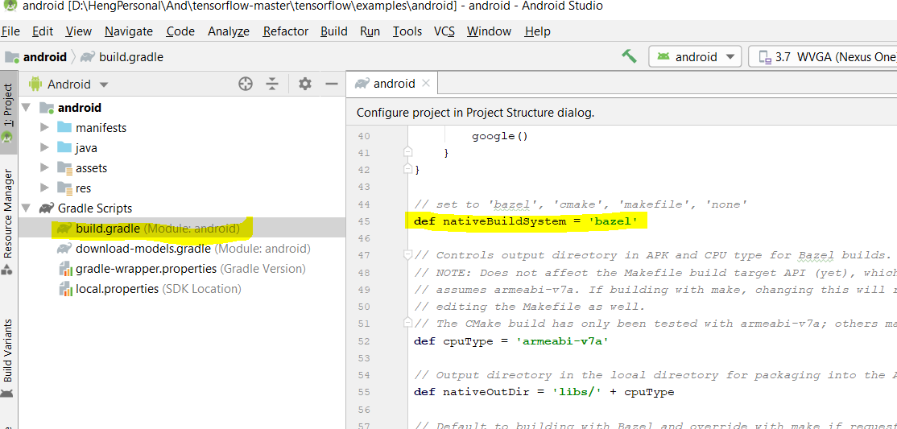
Task: Expand the assets folder arrow
Action: point(44,167)
